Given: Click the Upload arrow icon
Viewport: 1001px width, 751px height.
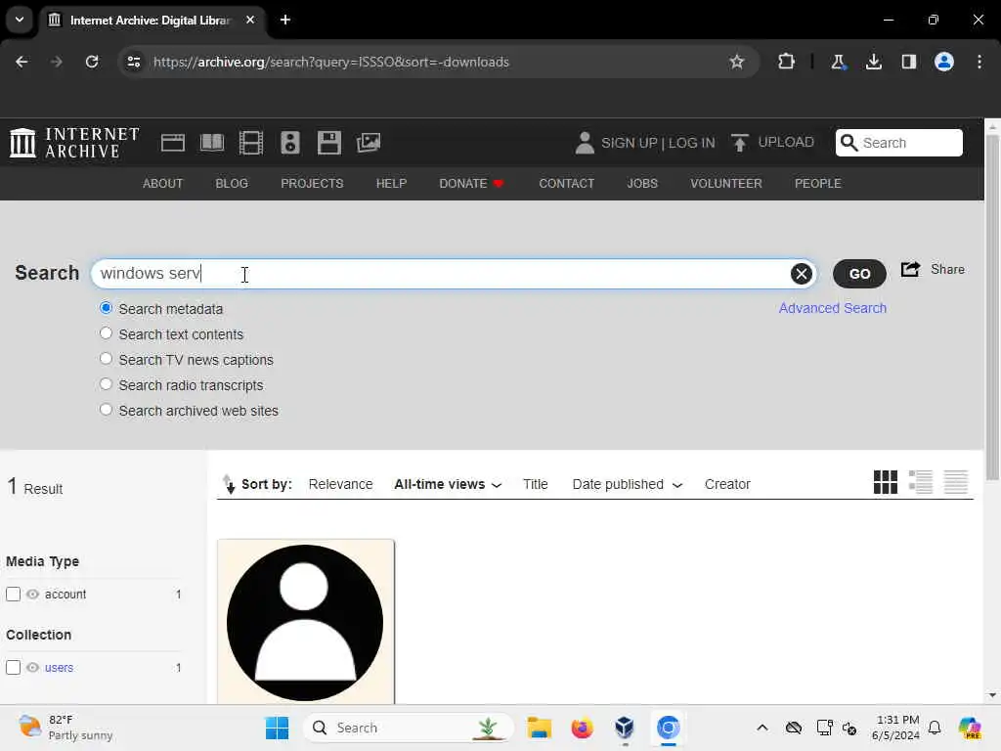Looking at the screenshot, I should (x=739, y=143).
